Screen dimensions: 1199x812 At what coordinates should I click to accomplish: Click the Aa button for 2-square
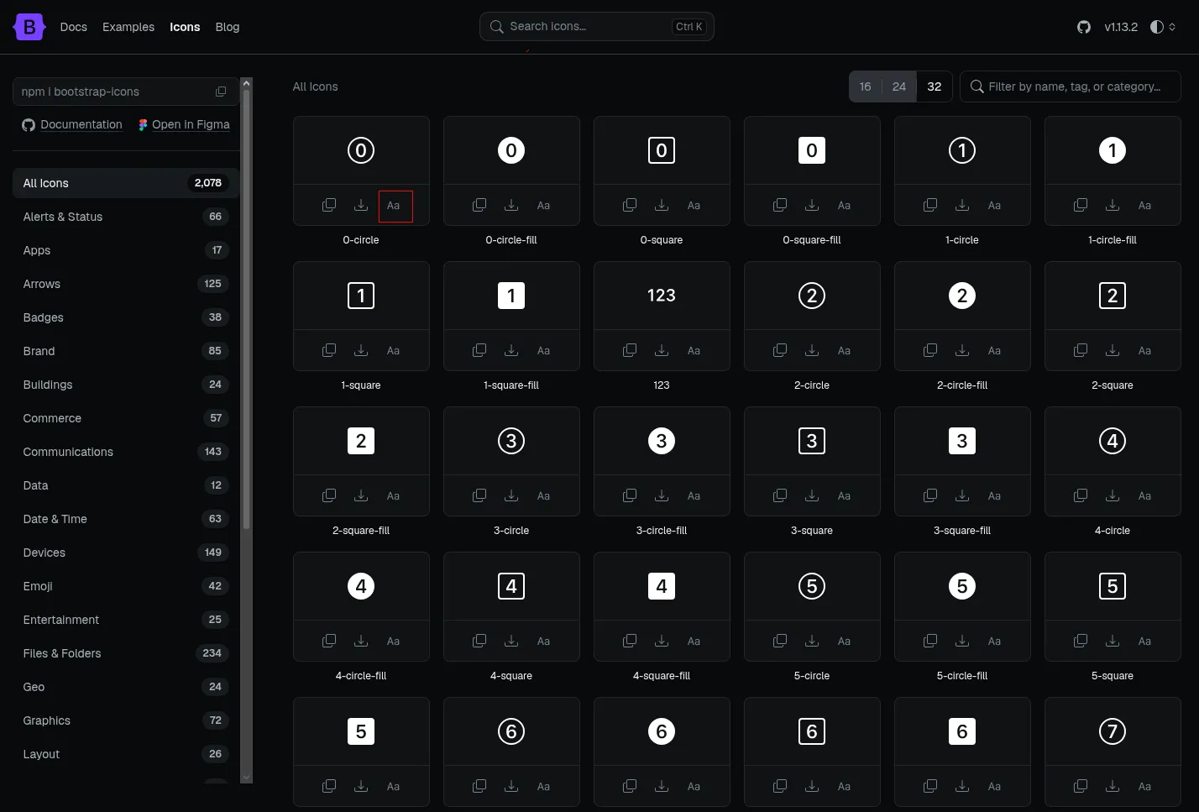pyautogui.click(x=1144, y=351)
